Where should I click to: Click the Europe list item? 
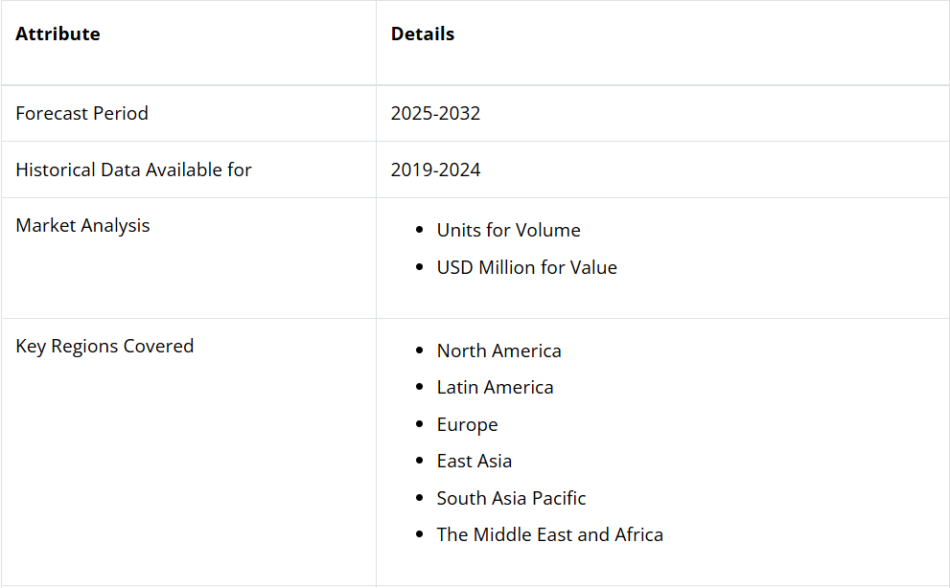click(x=467, y=424)
